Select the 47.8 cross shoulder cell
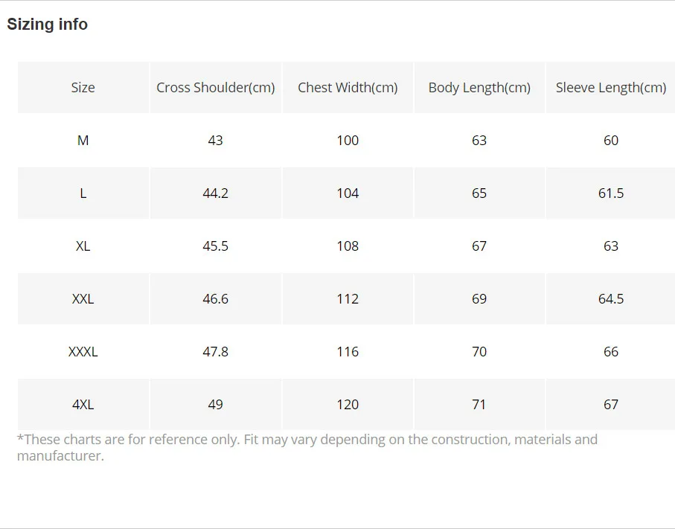The width and height of the screenshot is (675, 529). [x=216, y=352]
